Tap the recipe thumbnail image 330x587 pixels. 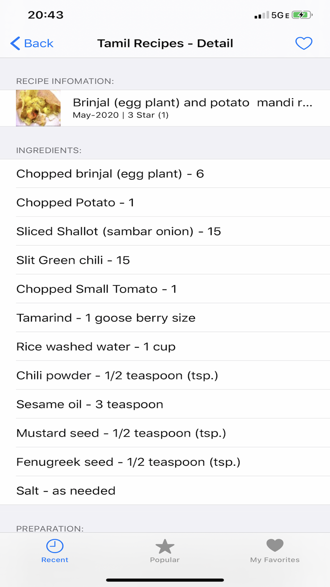point(38,108)
